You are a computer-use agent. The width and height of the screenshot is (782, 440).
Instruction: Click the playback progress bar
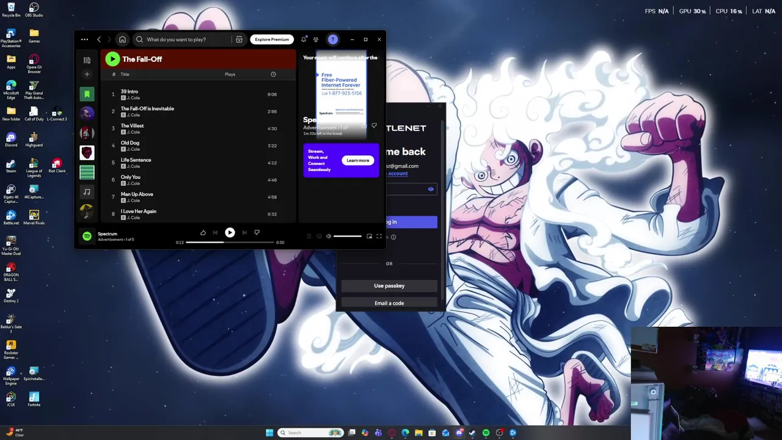(x=230, y=242)
